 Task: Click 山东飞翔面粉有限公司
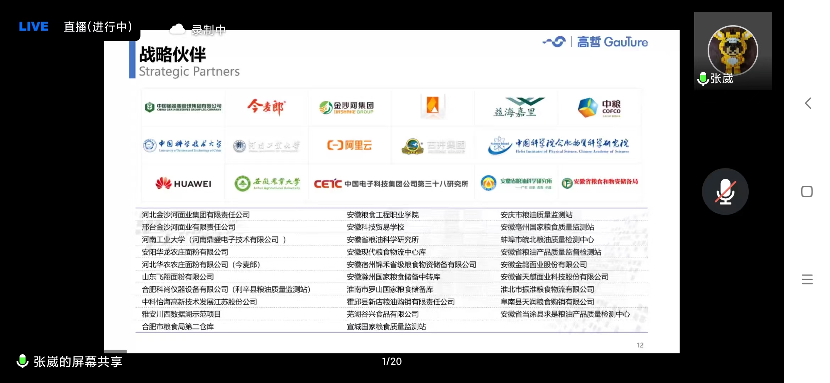[x=178, y=277]
